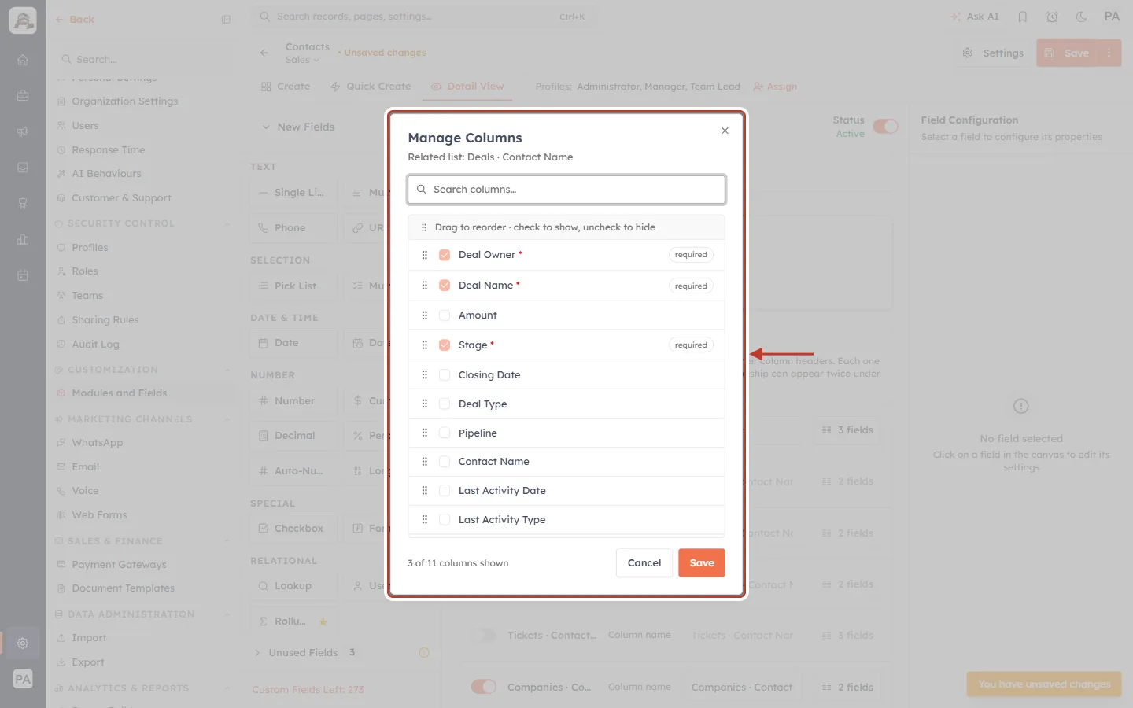The width and height of the screenshot is (1133, 708).
Task: Show the Contact Name column
Action: point(445,462)
